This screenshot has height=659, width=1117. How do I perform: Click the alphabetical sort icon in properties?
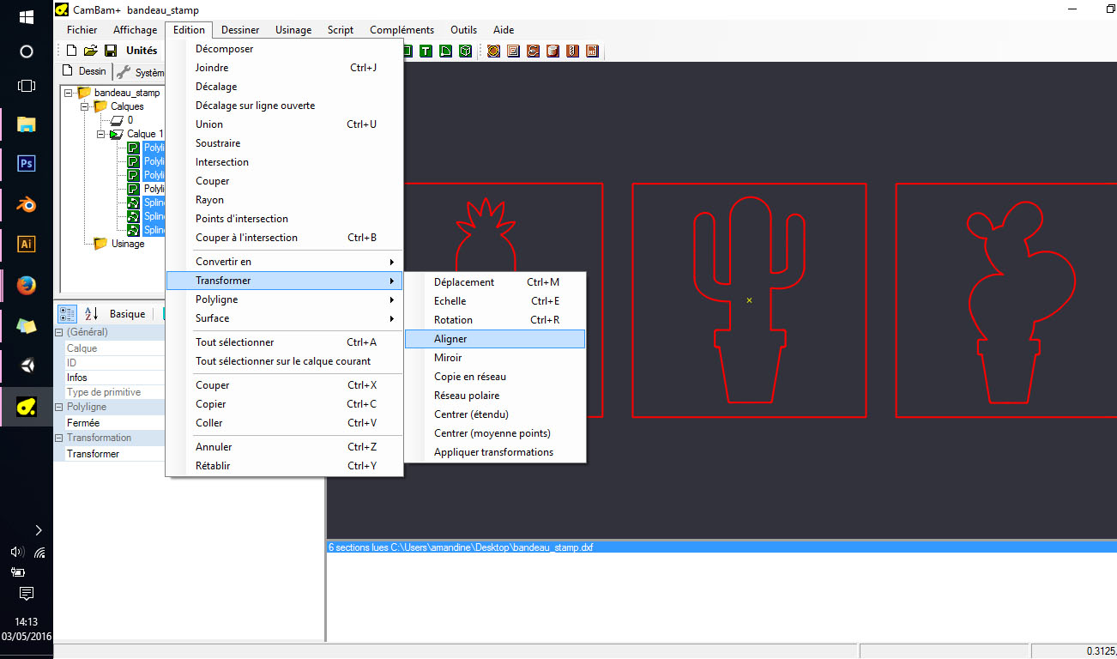[92, 314]
